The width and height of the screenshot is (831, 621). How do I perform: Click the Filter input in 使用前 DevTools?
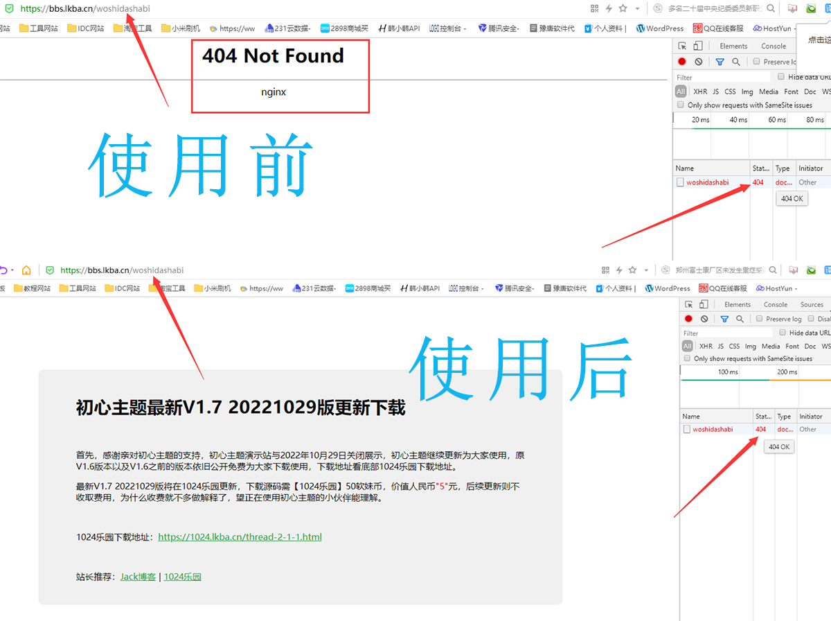coord(722,77)
